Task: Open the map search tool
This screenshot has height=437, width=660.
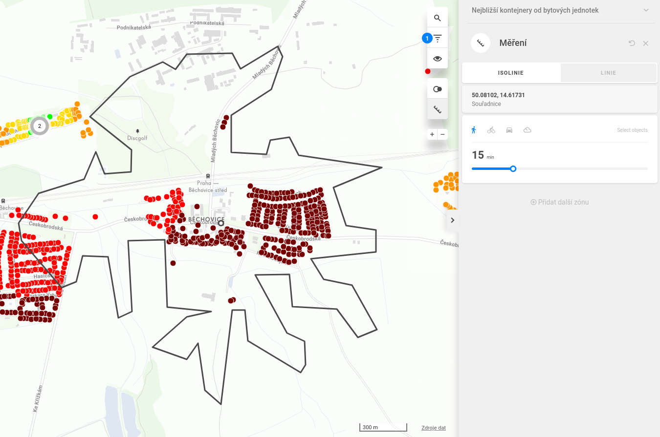Action: 438,18
